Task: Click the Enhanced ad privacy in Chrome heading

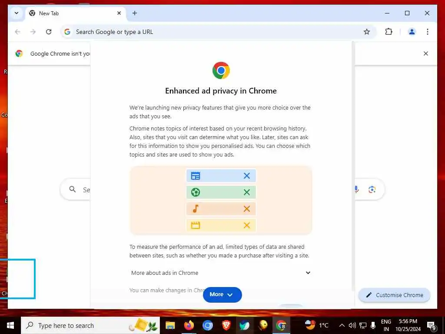Action: click(221, 91)
